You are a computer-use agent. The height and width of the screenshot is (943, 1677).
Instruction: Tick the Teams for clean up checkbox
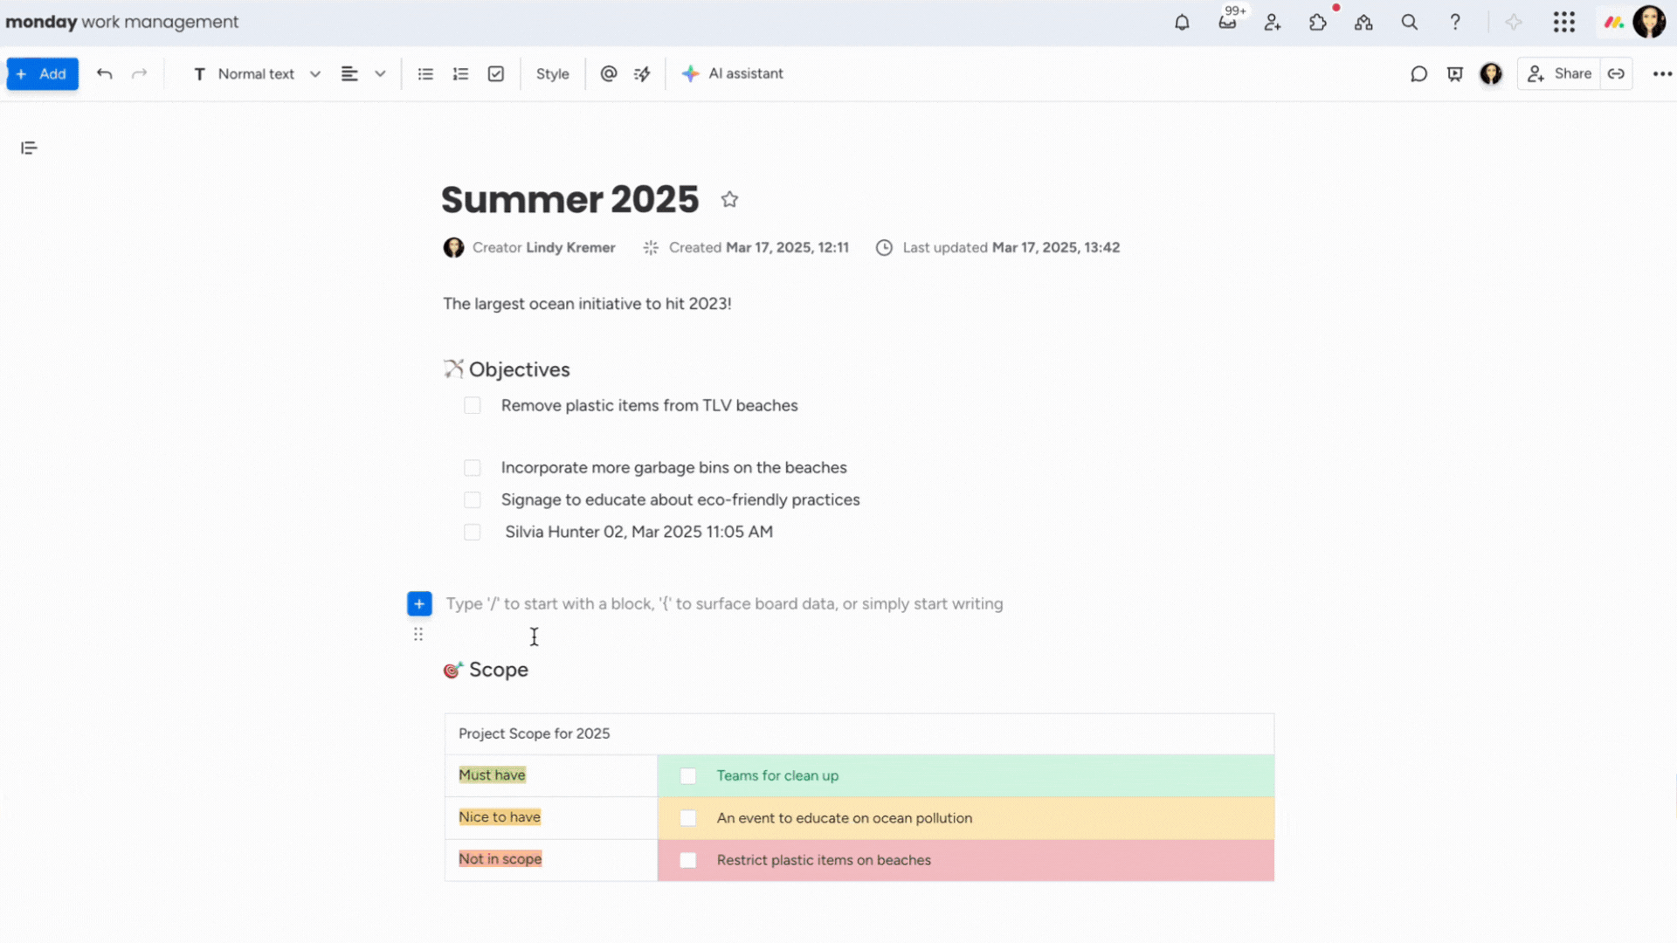point(687,775)
